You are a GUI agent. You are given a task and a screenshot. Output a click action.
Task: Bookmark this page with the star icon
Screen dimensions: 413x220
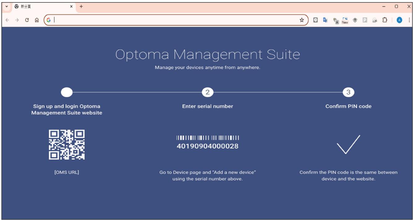pos(302,20)
